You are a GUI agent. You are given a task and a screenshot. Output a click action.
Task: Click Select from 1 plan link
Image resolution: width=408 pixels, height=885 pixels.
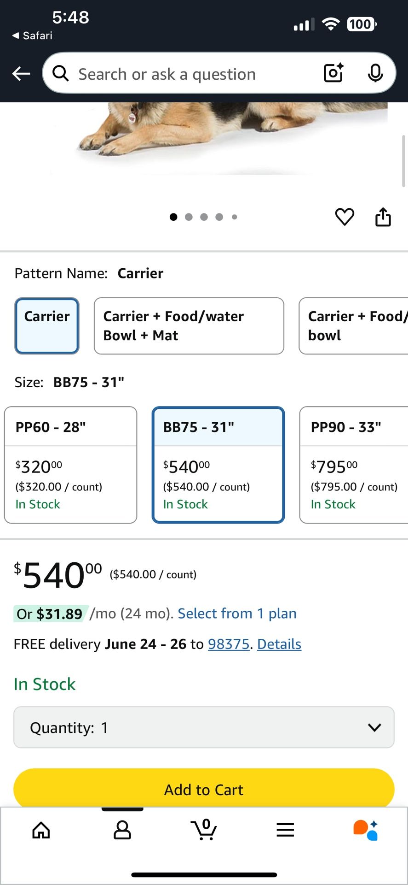(x=237, y=614)
